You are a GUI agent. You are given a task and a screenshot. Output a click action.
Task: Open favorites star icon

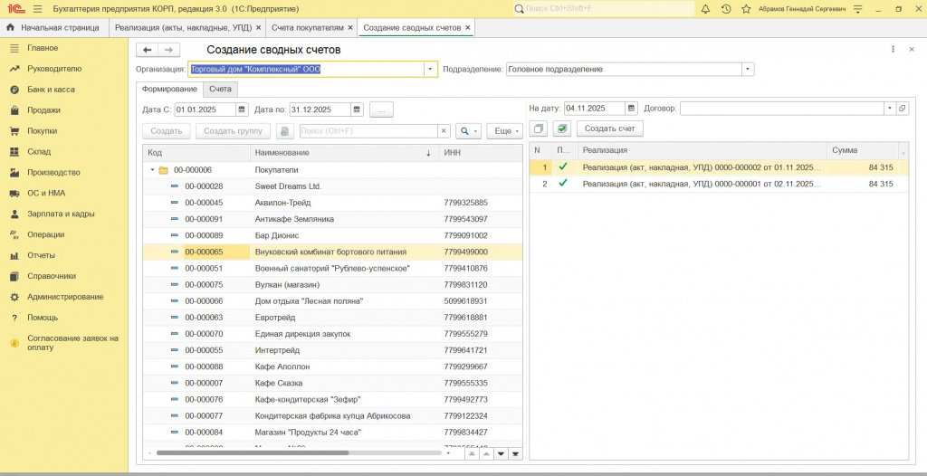[x=745, y=8]
